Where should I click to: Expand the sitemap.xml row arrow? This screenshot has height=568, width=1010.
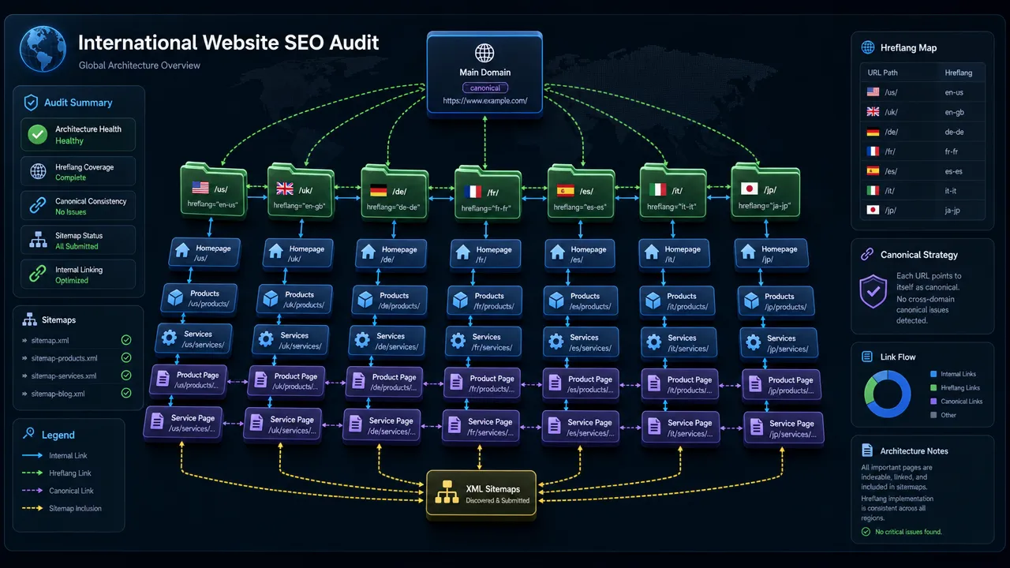(25, 340)
